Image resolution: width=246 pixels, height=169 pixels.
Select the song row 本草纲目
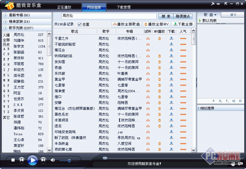coord(122,120)
